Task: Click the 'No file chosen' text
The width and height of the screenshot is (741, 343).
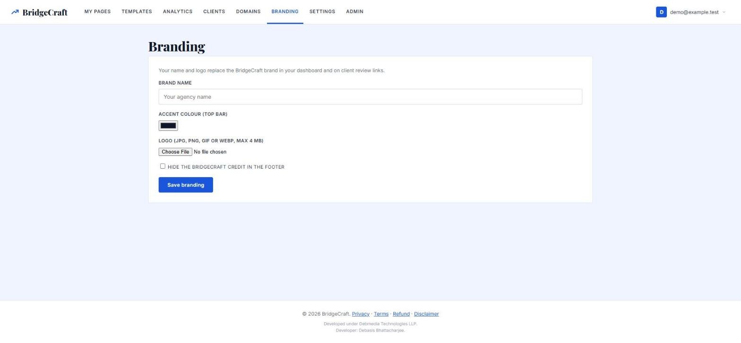Action: [210, 152]
